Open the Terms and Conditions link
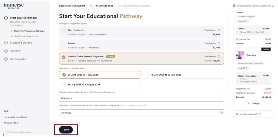This screenshot has width=278, height=137. coord(16,117)
